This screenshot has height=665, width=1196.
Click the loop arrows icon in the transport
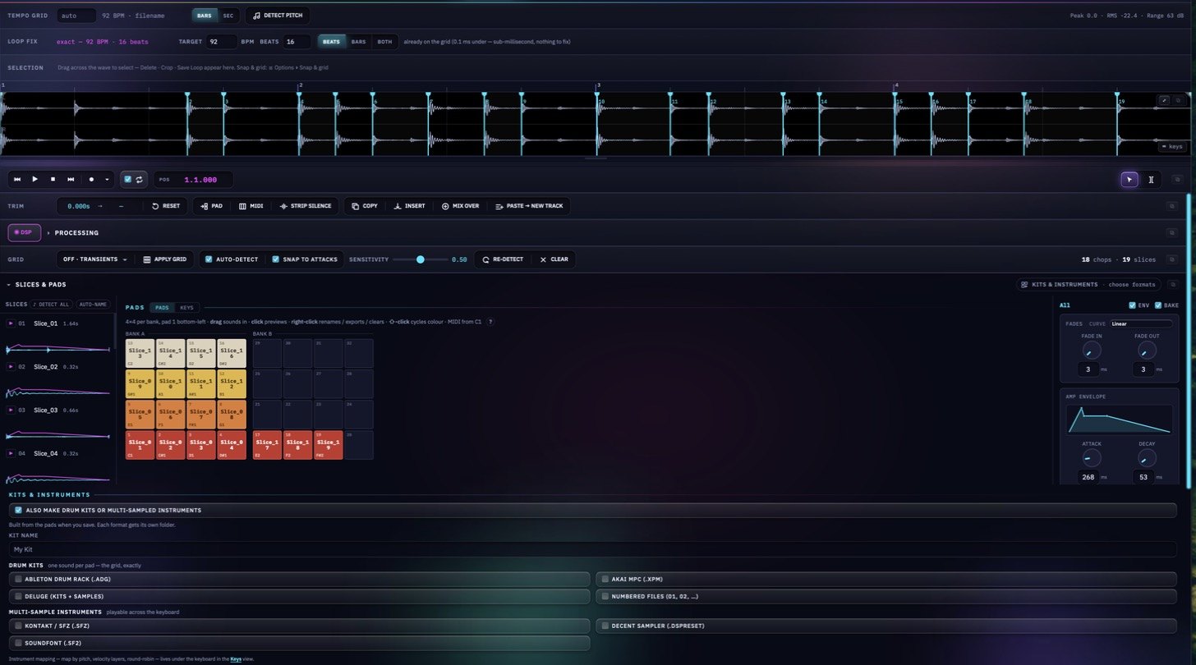[x=139, y=179]
